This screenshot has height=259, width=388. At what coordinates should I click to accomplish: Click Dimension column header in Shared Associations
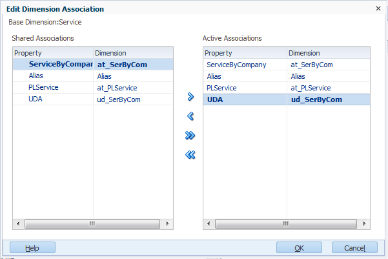pyautogui.click(x=133, y=53)
